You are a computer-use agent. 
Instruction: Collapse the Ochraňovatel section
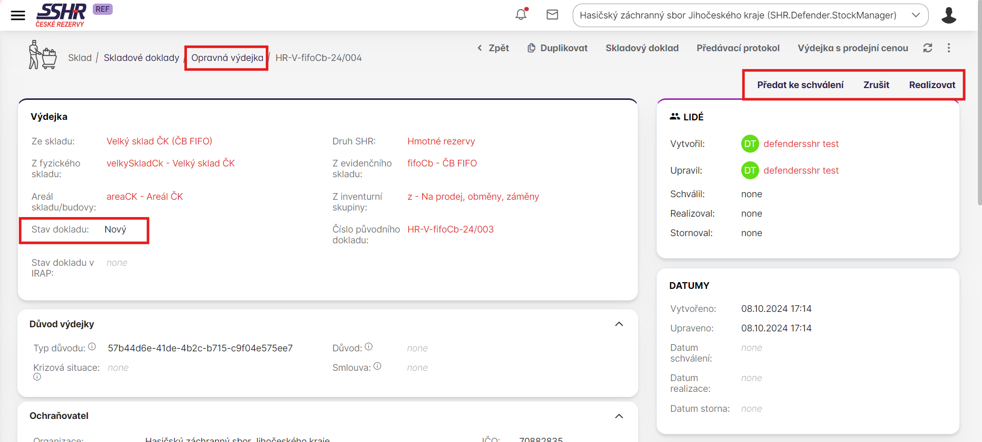point(619,416)
